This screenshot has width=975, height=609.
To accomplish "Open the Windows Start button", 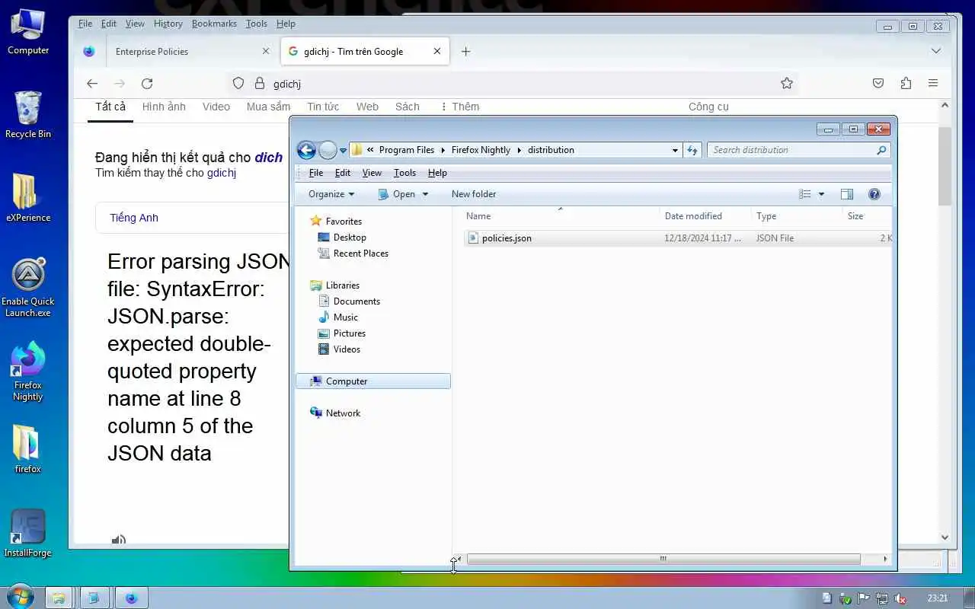I will pos(20,598).
